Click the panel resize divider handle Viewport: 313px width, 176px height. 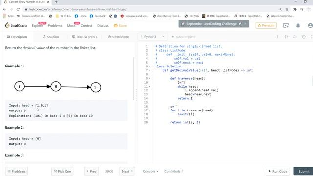[x=136, y=95]
